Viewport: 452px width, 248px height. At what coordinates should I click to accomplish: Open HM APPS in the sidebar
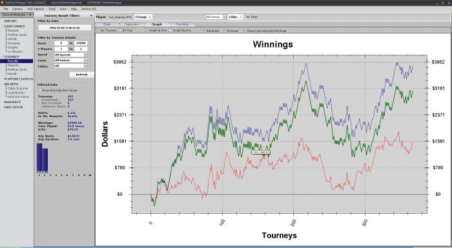(x=11, y=84)
